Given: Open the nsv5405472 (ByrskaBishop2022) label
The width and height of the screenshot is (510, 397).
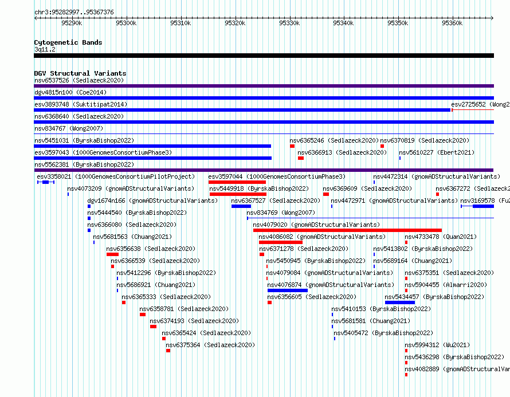Looking at the screenshot, I should coord(383,333).
